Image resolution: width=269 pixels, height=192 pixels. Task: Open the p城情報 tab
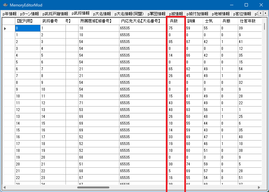tap(176, 14)
